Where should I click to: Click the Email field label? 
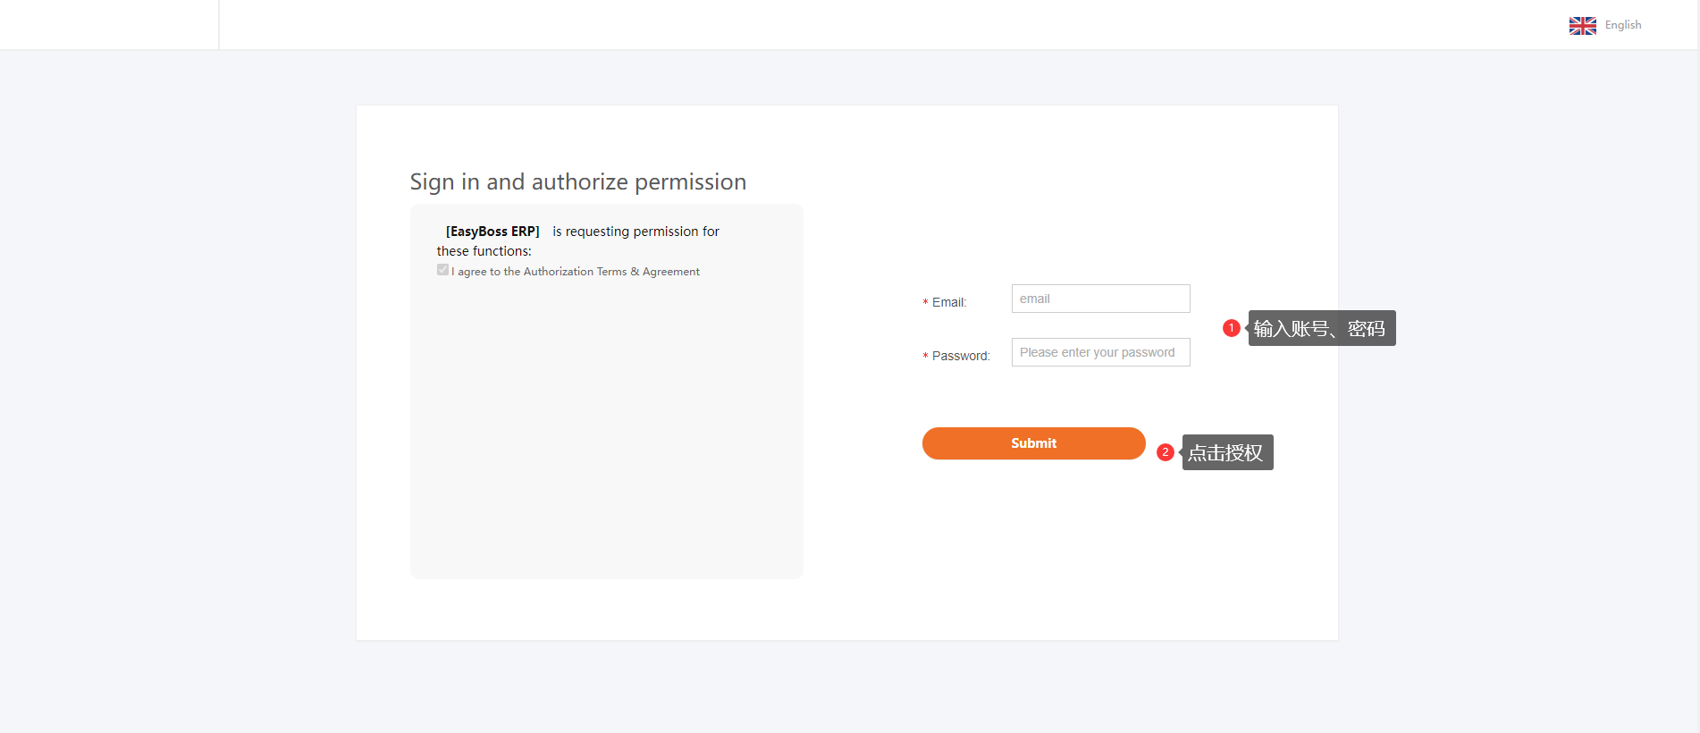[x=948, y=303]
